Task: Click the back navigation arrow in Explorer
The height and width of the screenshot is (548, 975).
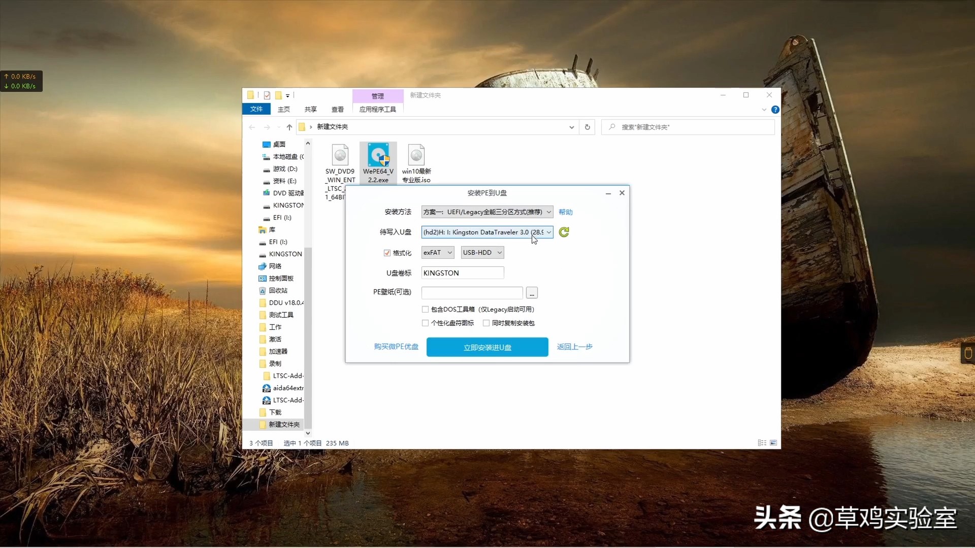Action: pyautogui.click(x=252, y=127)
